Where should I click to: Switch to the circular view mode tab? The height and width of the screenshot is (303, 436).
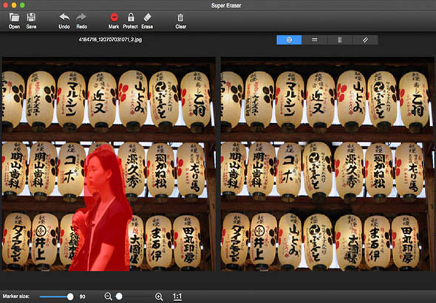pos(289,40)
